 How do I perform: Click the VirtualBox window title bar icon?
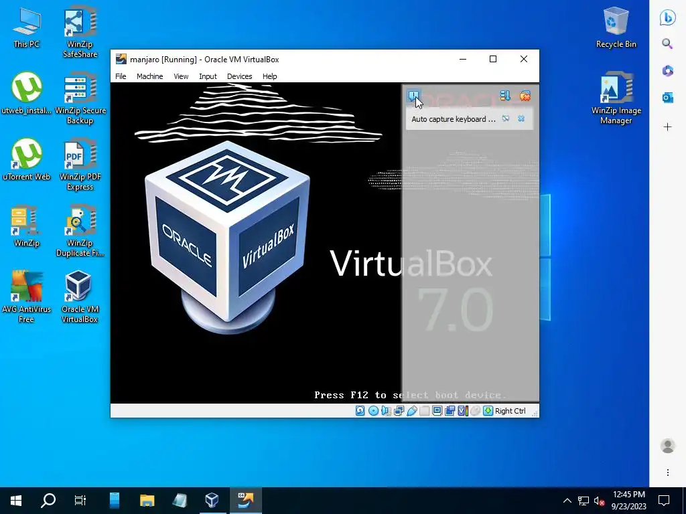point(121,59)
